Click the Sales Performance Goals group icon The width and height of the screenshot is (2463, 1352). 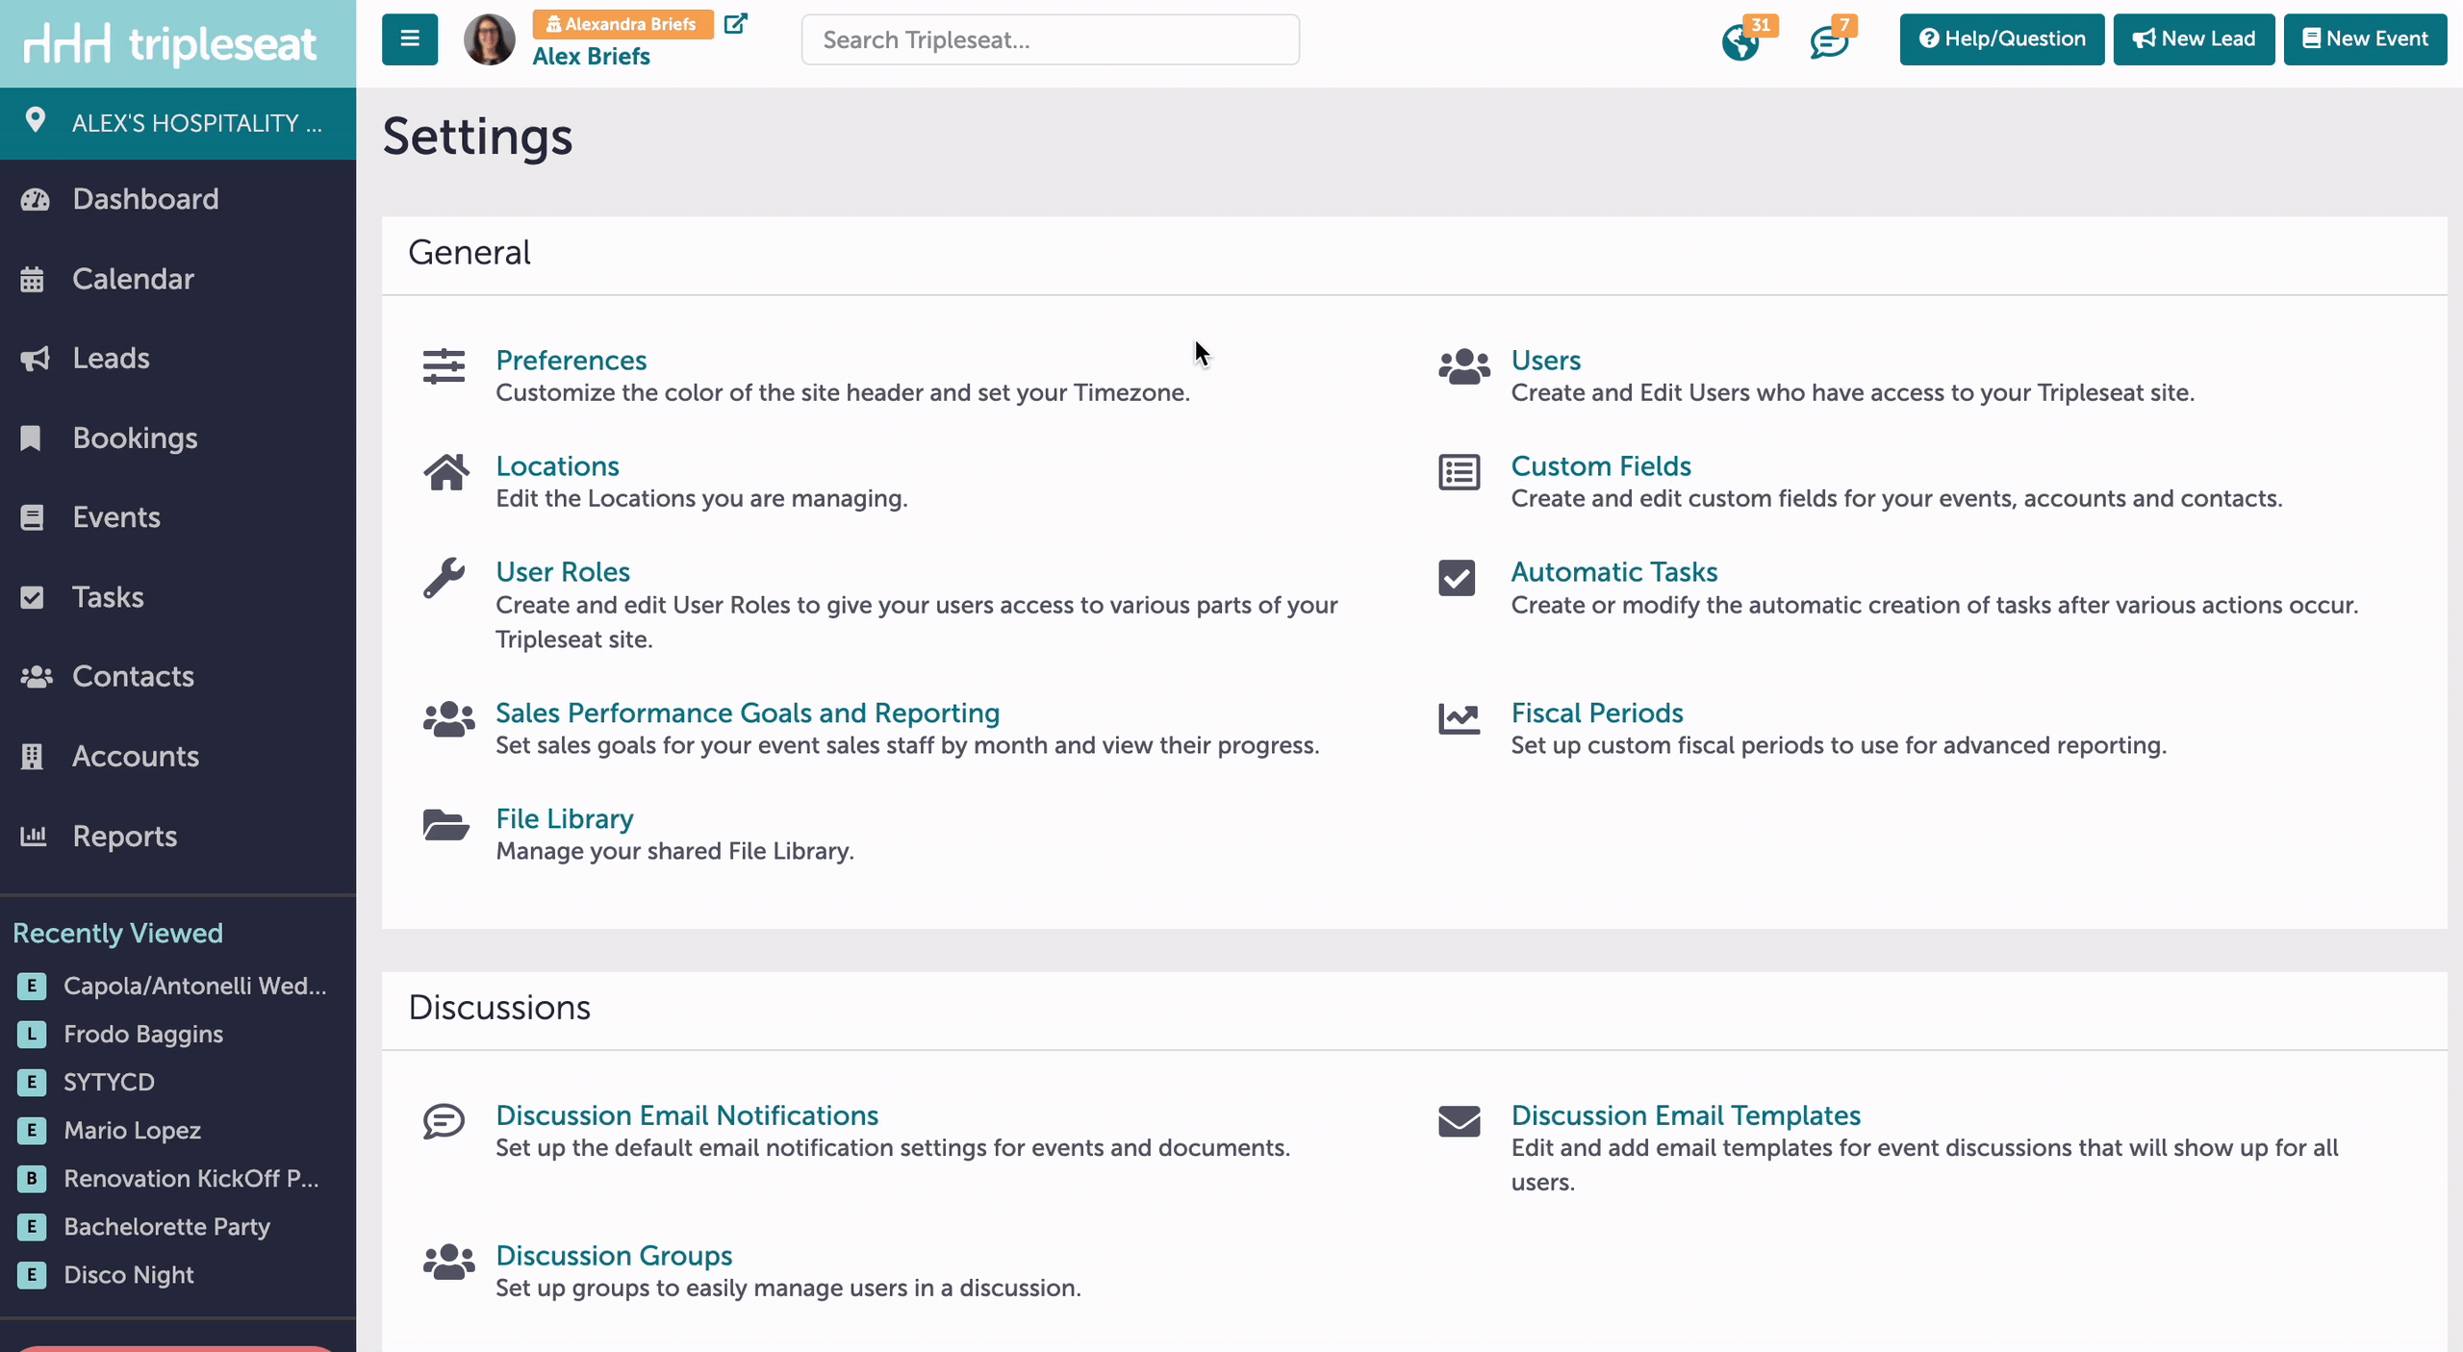[448, 719]
